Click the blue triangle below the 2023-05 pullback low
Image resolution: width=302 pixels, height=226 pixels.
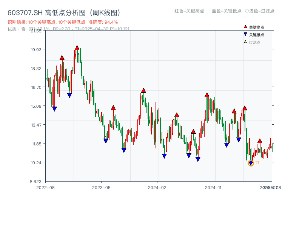(106, 140)
